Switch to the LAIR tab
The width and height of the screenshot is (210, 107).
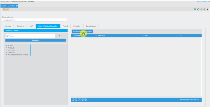tap(31, 26)
